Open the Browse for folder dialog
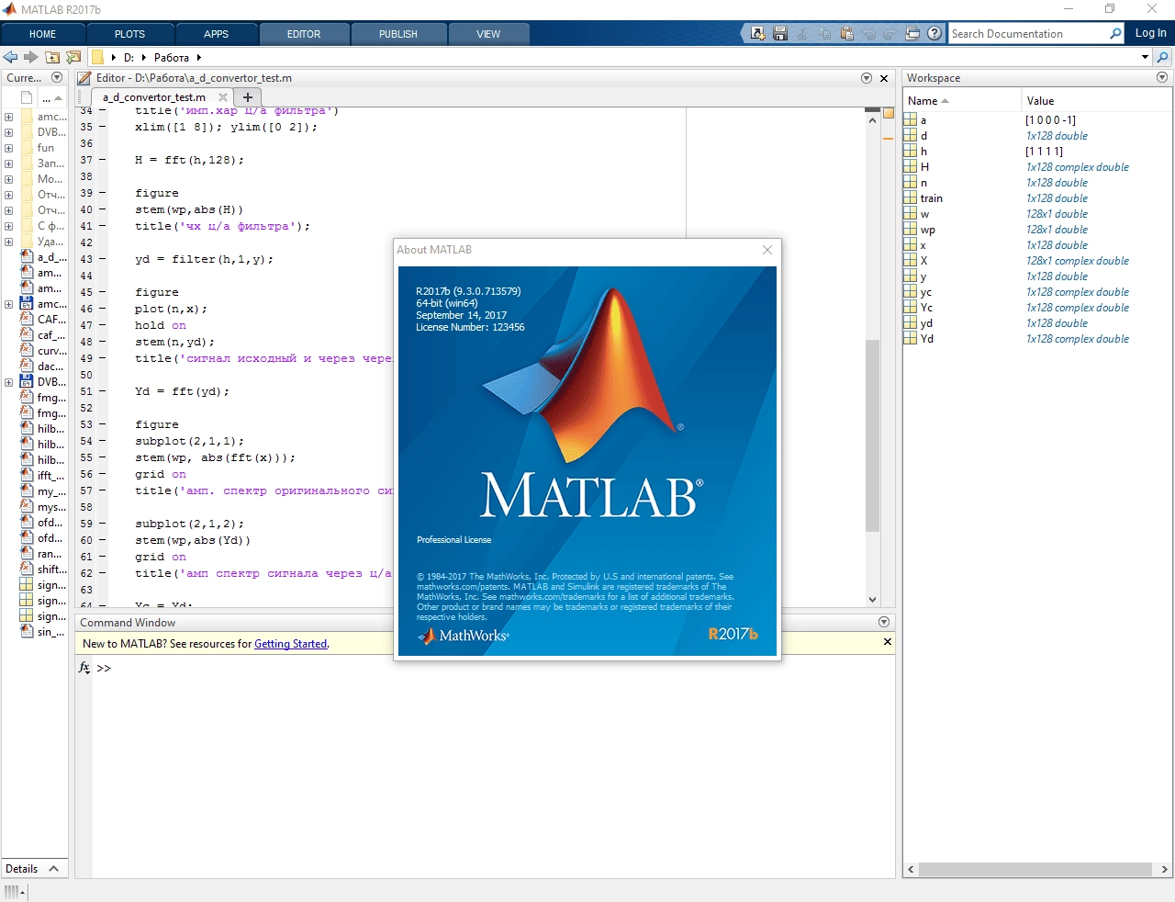 click(73, 57)
